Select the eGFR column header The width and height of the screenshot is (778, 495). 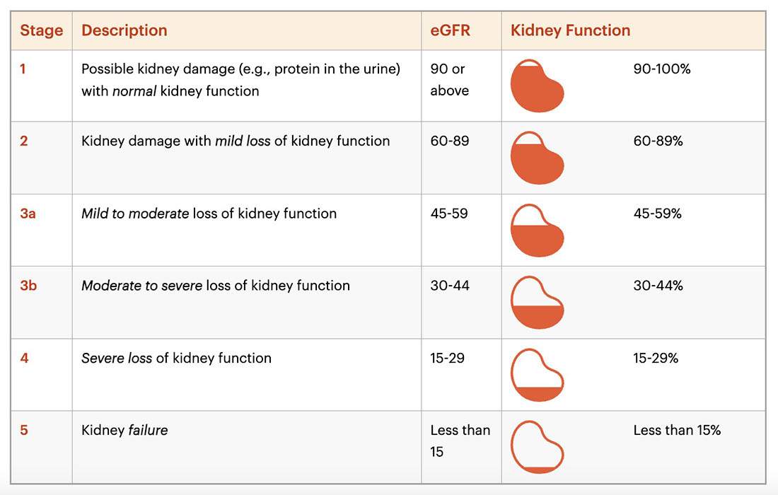[450, 30]
